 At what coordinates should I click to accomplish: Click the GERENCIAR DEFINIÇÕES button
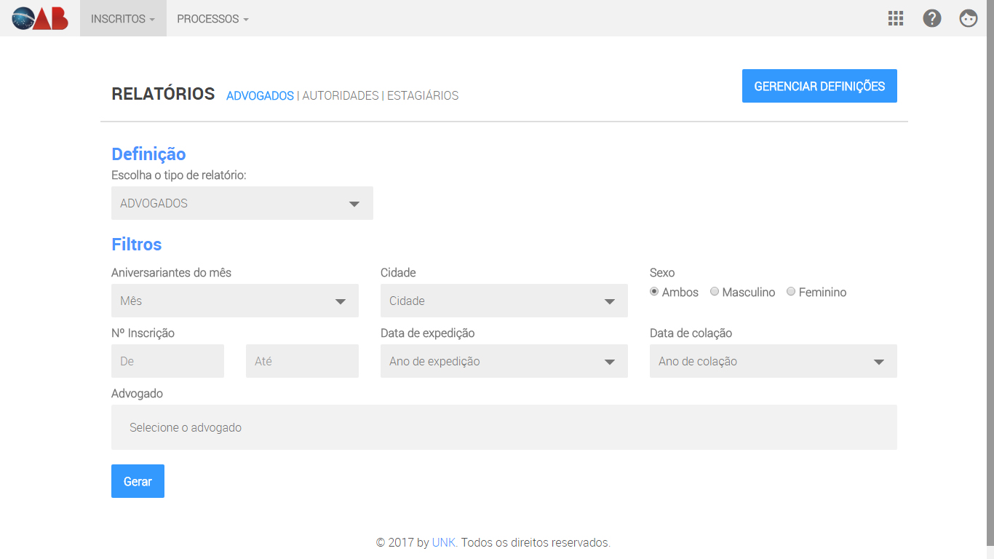(x=819, y=86)
